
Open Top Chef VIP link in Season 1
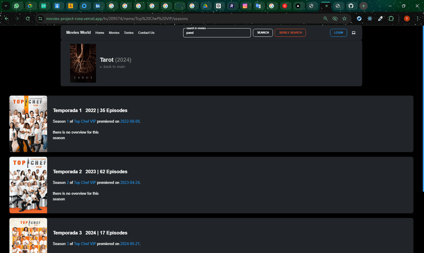coord(85,122)
